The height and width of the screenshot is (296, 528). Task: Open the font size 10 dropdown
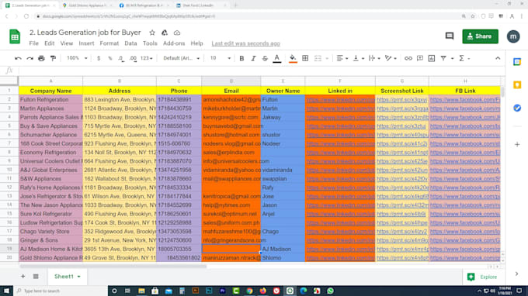pos(221,58)
